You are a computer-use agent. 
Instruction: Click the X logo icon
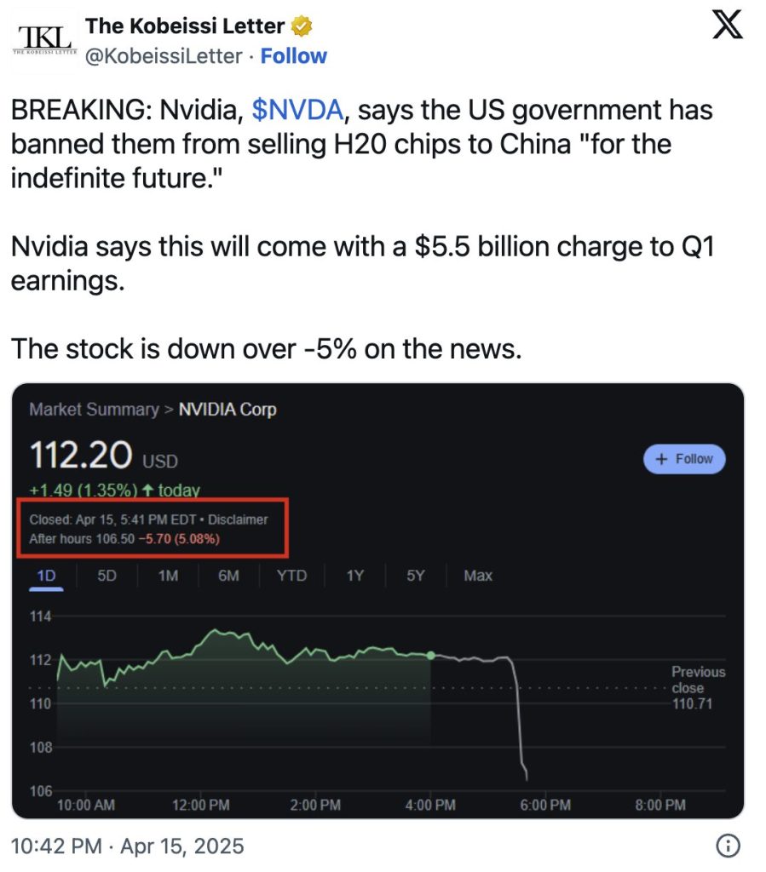(726, 26)
